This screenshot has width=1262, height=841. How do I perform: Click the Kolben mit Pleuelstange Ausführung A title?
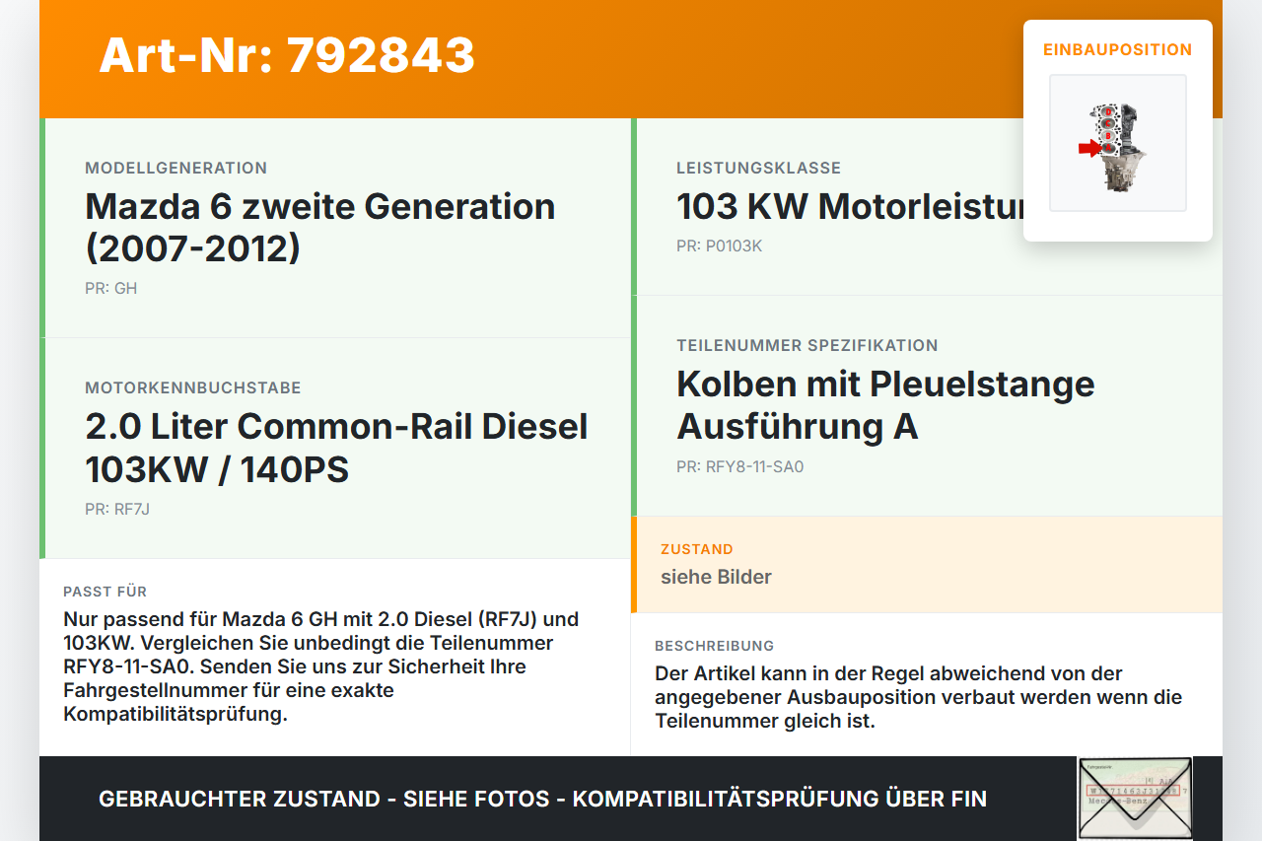coord(885,405)
